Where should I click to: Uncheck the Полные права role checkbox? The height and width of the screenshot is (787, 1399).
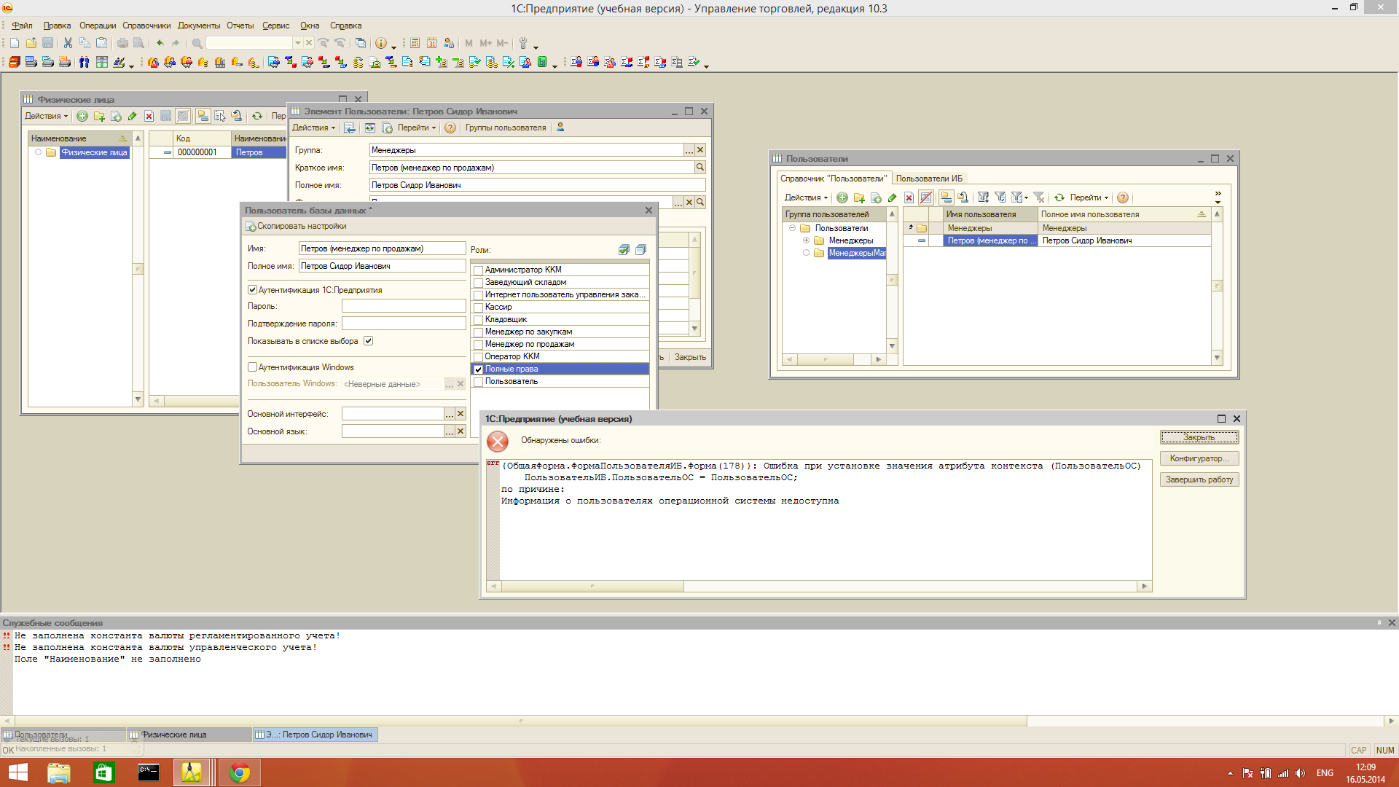479,369
